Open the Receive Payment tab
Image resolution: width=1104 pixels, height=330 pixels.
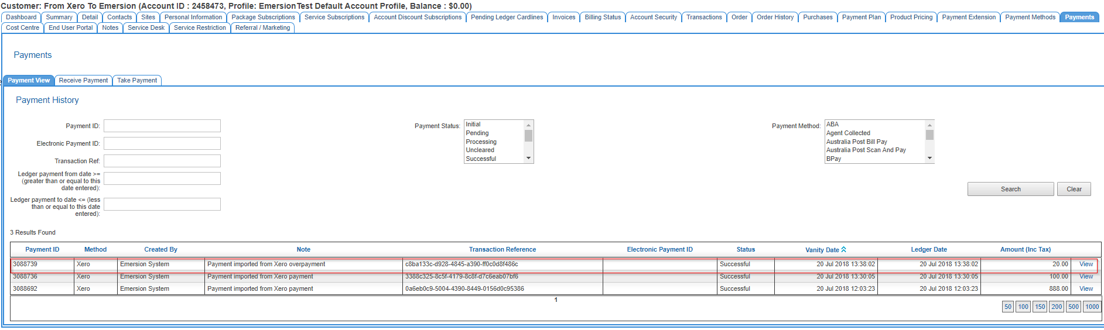tap(83, 81)
